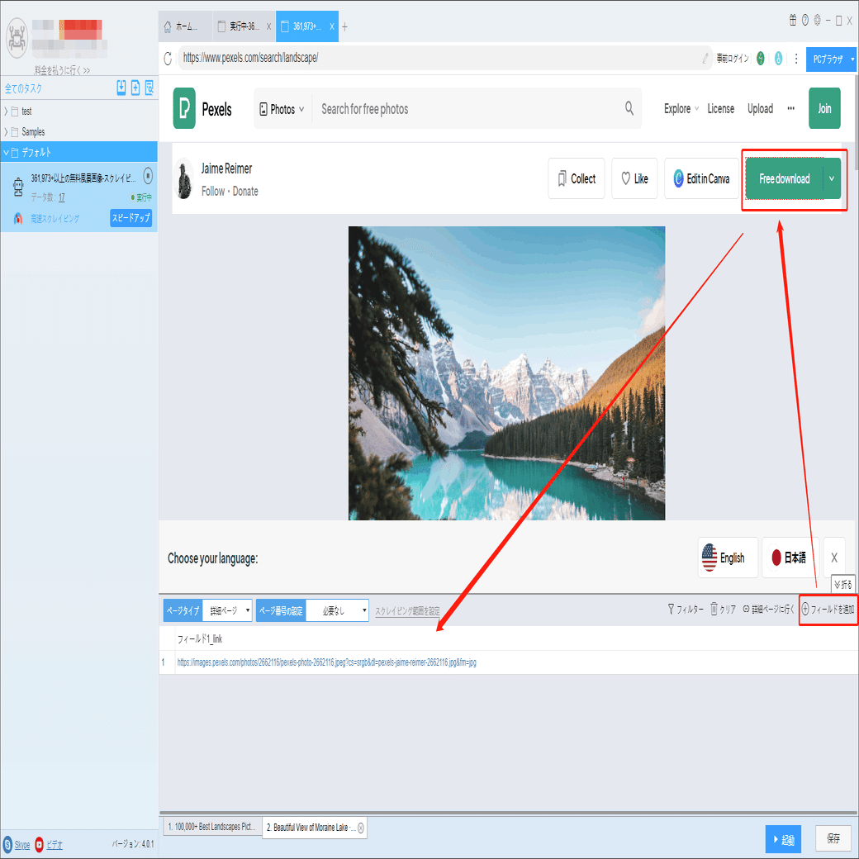The image size is (859, 859).
Task: Open the vertical three-dot browser menu
Action: [x=796, y=58]
